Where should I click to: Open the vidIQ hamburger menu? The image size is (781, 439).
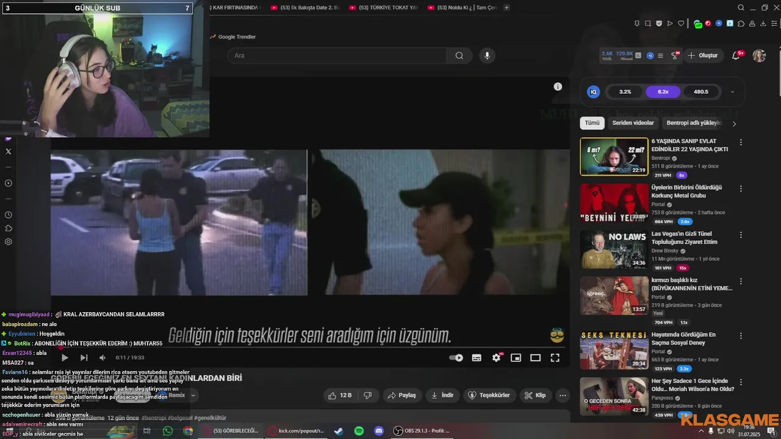(660, 55)
